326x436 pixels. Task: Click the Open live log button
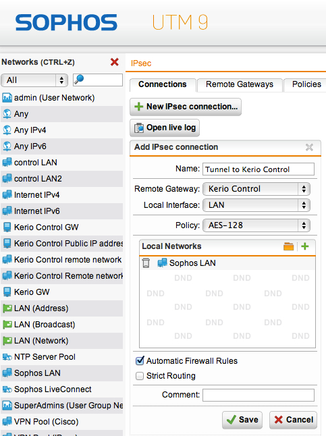[165, 128]
